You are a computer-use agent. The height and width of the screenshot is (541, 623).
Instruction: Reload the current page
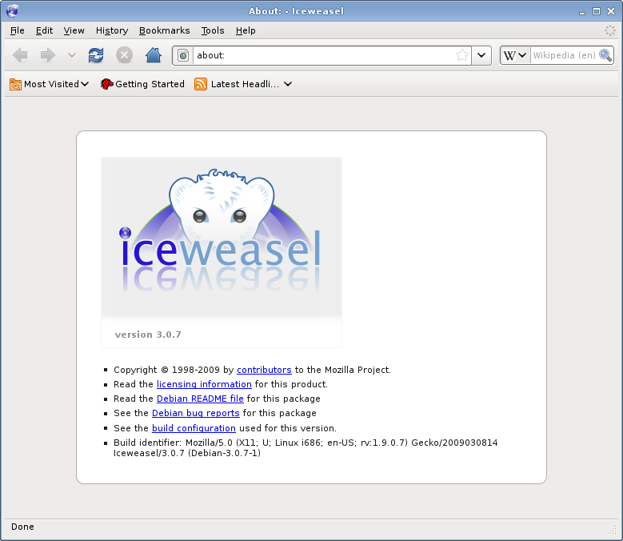point(96,55)
